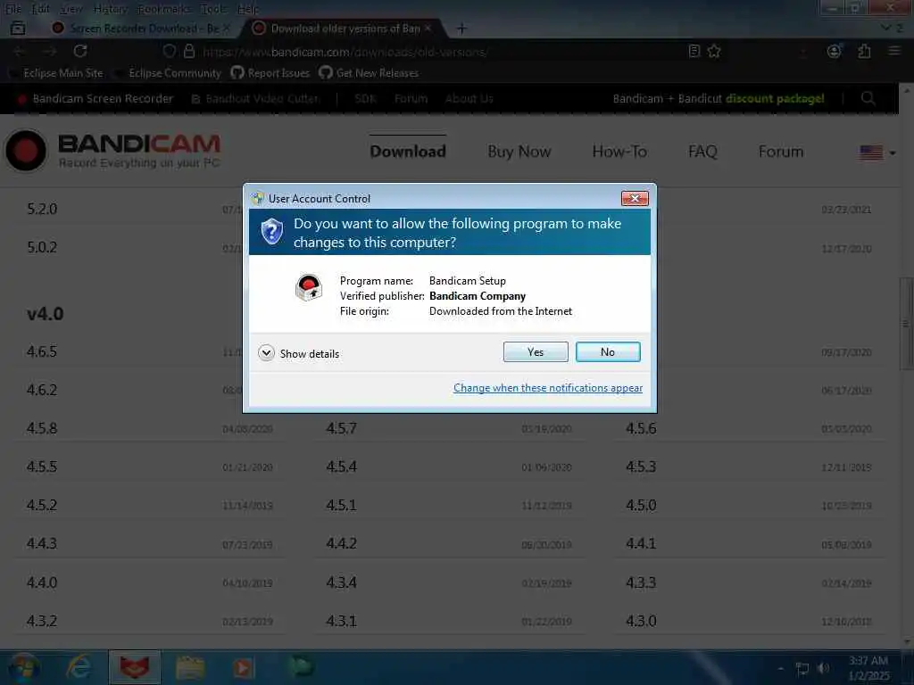Open the History menu

(x=110, y=9)
